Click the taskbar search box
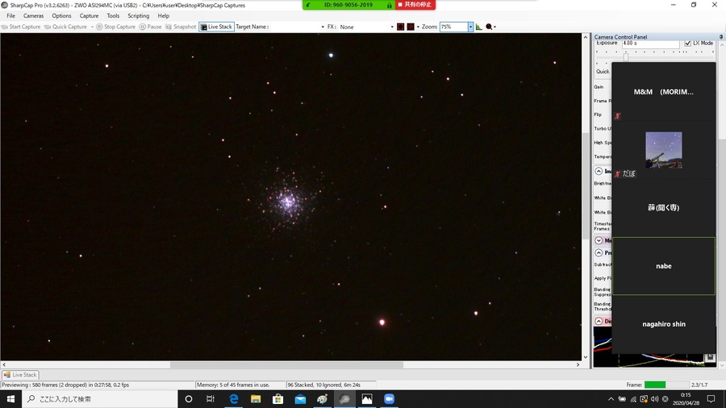The height and width of the screenshot is (408, 726). pos(99,399)
